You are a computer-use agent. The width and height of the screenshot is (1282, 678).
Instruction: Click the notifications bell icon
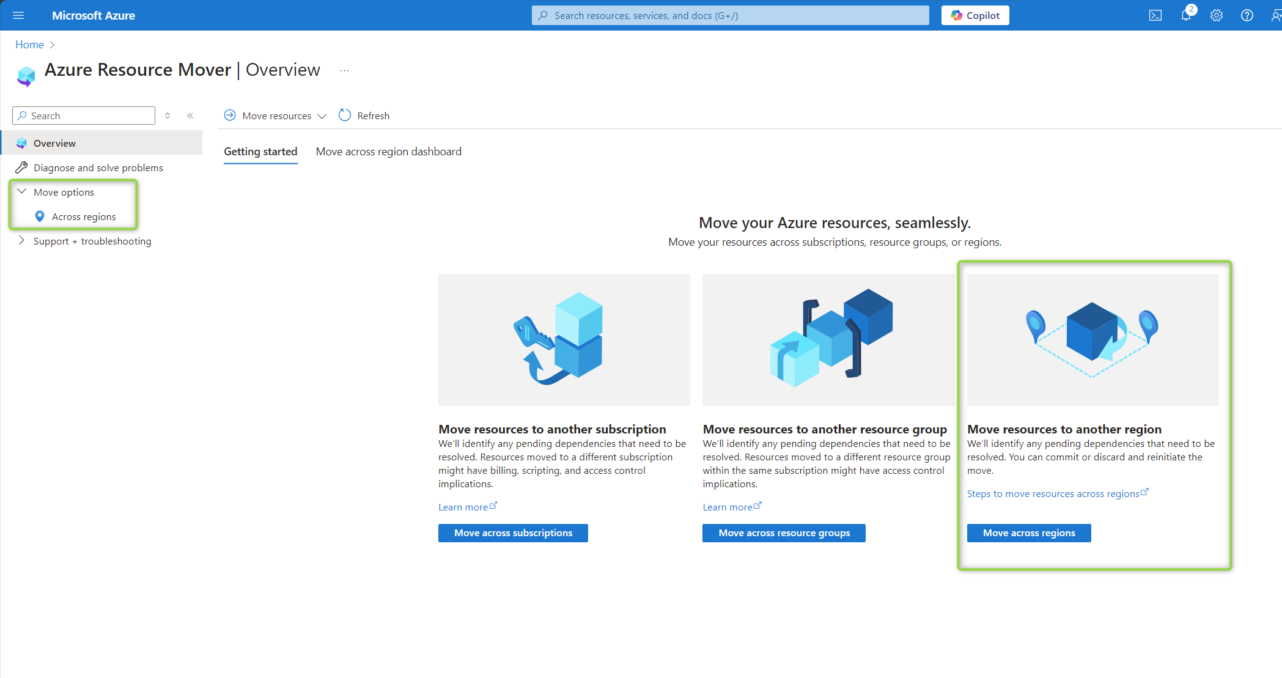1184,15
